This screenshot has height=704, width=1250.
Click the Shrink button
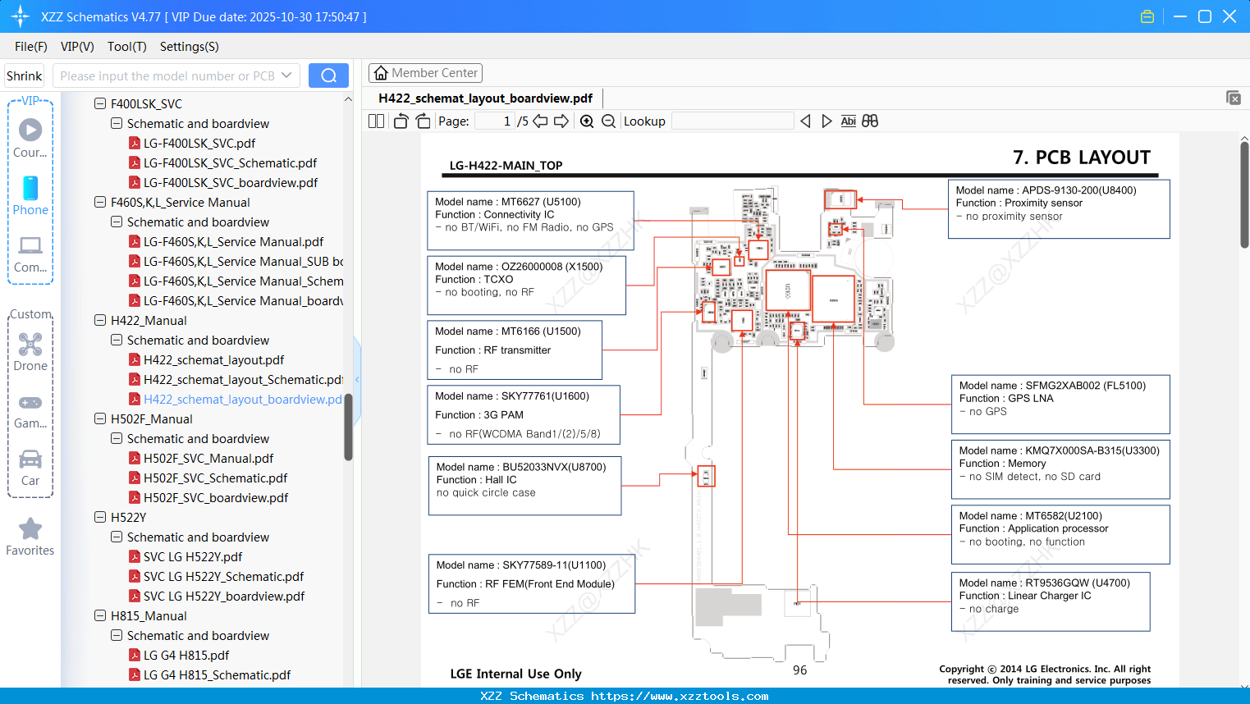tap(24, 75)
